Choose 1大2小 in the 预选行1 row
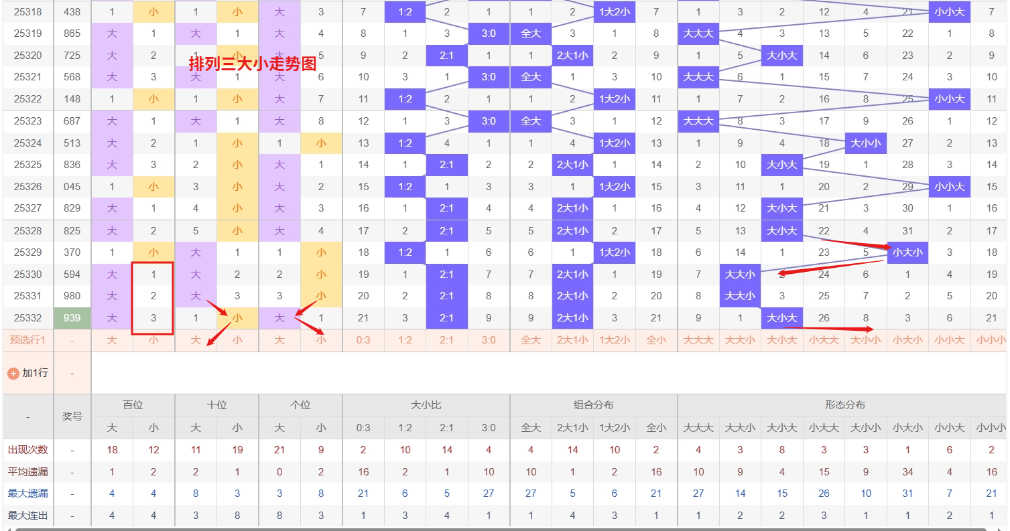 (x=615, y=340)
